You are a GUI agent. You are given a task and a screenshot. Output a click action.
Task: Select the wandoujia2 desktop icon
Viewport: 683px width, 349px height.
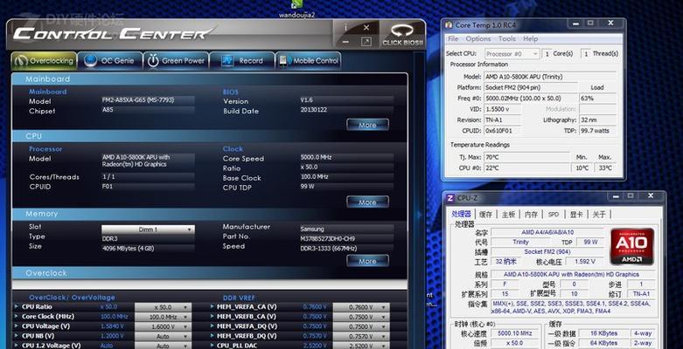296,9
